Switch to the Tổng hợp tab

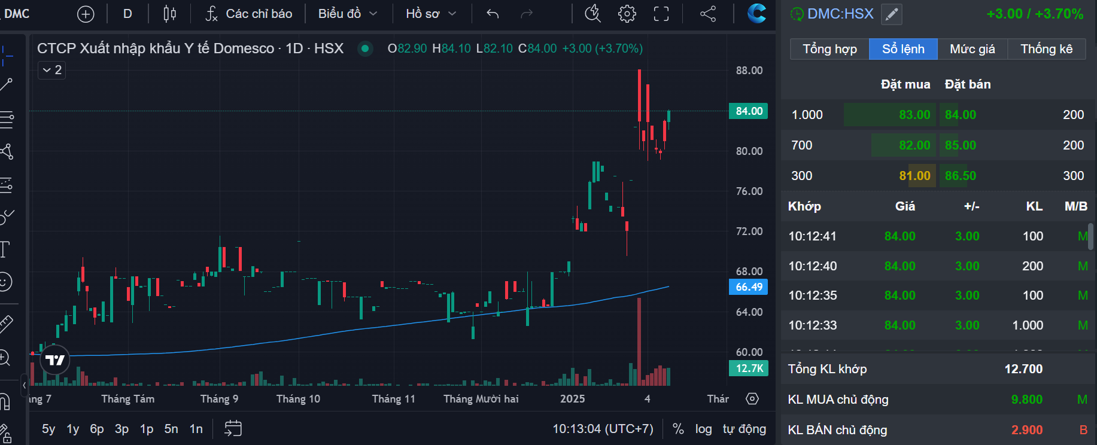829,49
